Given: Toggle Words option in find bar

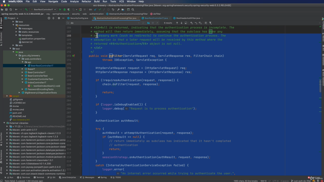Looking at the screenshot, I should [153, 23].
